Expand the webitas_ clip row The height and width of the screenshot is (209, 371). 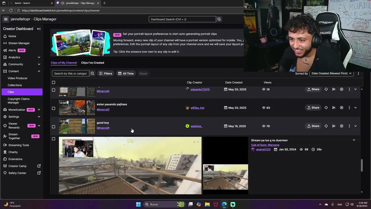point(355,126)
